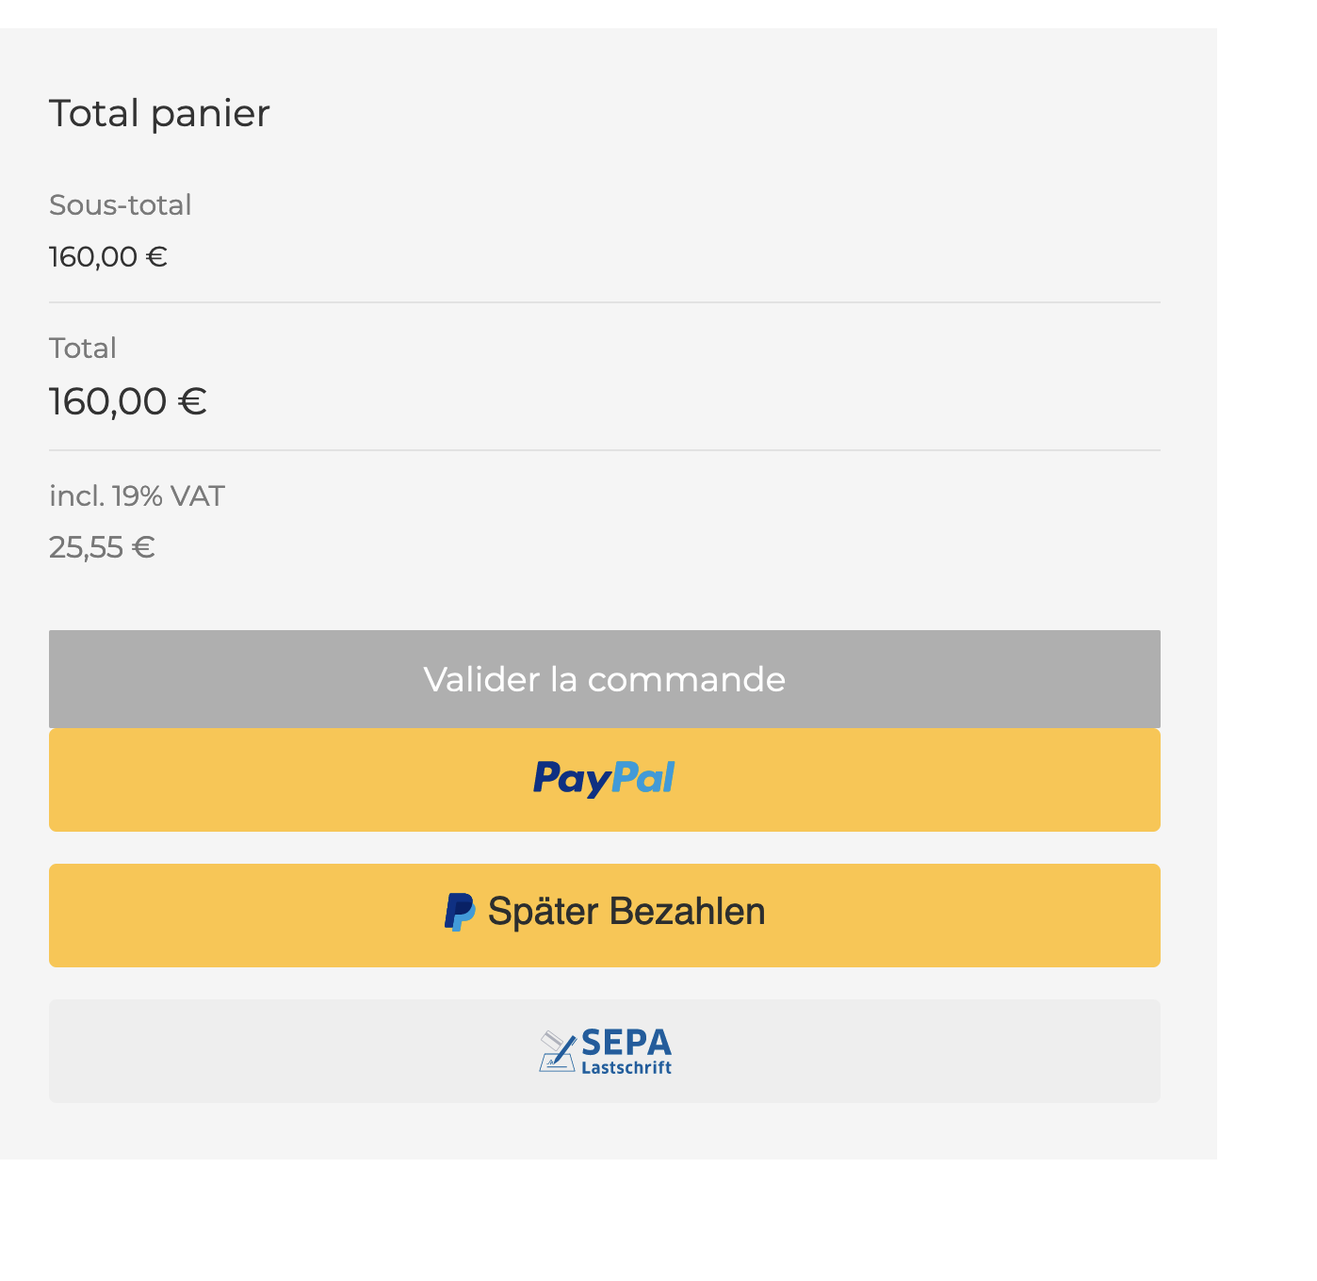Click the Später Bezahlen label text
The image size is (1317, 1281).
(626, 912)
